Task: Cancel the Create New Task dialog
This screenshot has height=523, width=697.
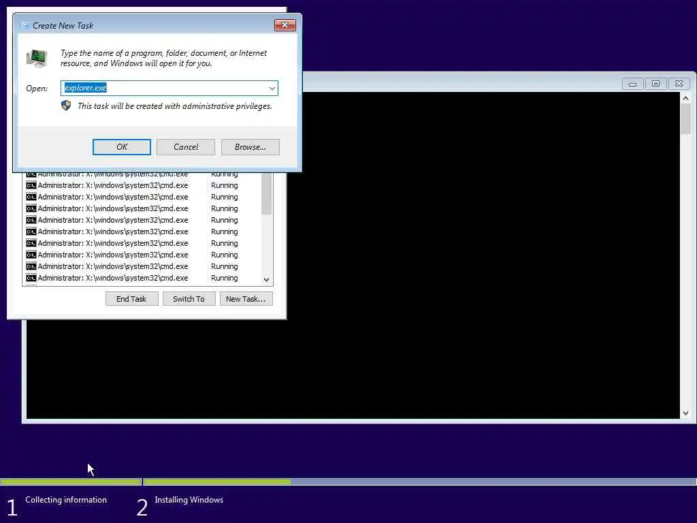Action: coord(186,147)
